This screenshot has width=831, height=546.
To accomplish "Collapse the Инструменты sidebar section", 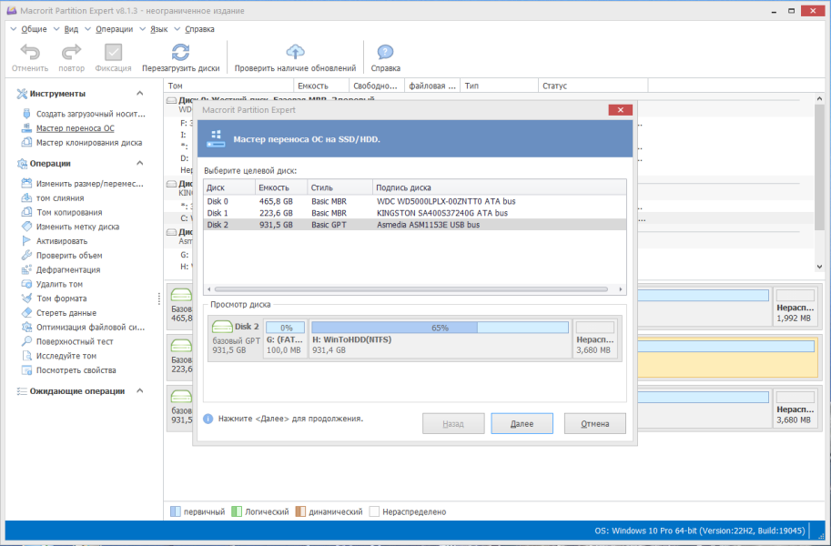I will [x=140, y=94].
